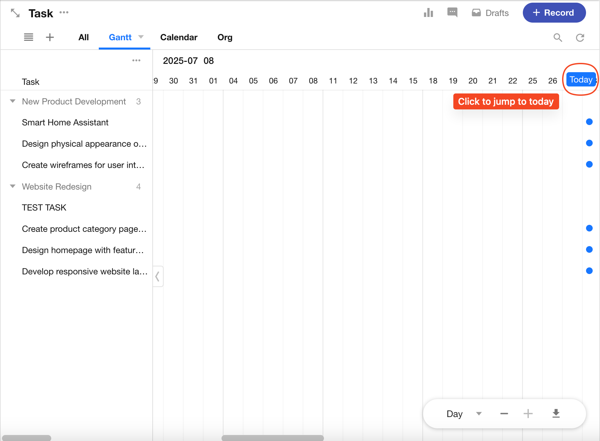Click the timeline horizontal scrollbar
The width and height of the screenshot is (600, 441).
pos(272,438)
